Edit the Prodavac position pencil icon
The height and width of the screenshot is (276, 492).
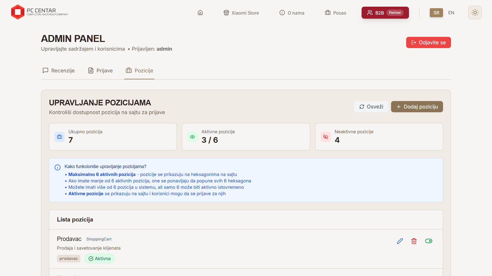[400, 241]
